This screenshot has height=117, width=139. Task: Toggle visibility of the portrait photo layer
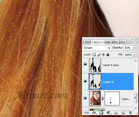[85, 98]
